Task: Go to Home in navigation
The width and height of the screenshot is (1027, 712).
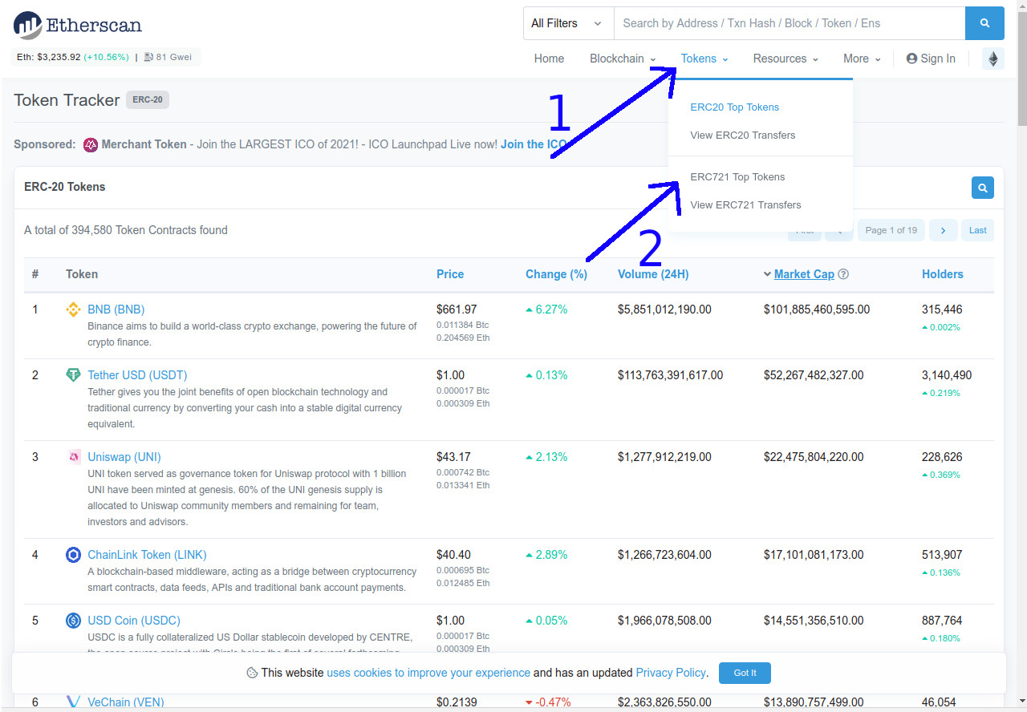Action: click(x=550, y=59)
